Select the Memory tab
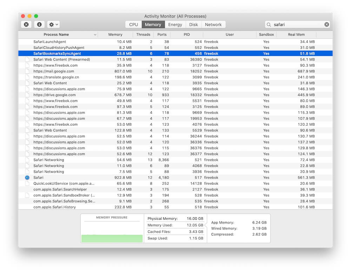351x272 pixels. tap(153, 25)
